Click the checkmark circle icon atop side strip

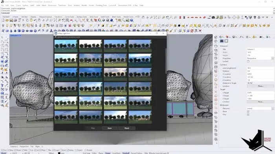click(216, 37)
